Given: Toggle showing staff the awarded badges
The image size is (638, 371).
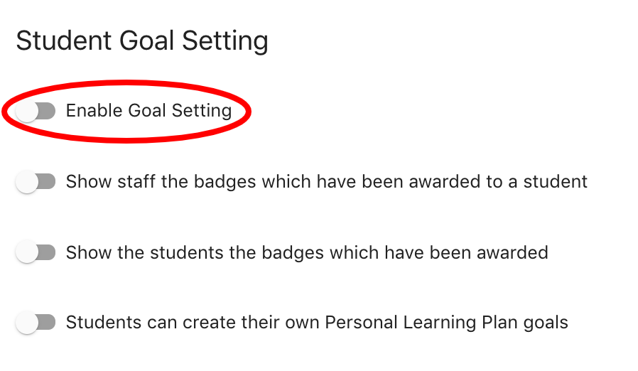Looking at the screenshot, I should [x=36, y=182].
